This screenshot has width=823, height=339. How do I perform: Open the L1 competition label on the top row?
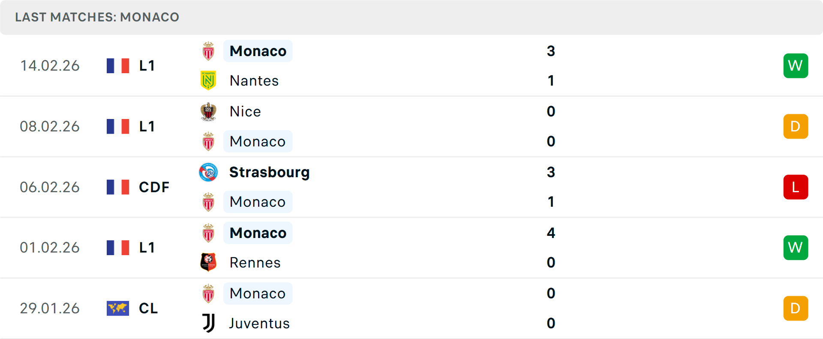146,65
